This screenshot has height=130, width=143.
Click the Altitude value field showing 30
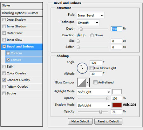point(96,74)
